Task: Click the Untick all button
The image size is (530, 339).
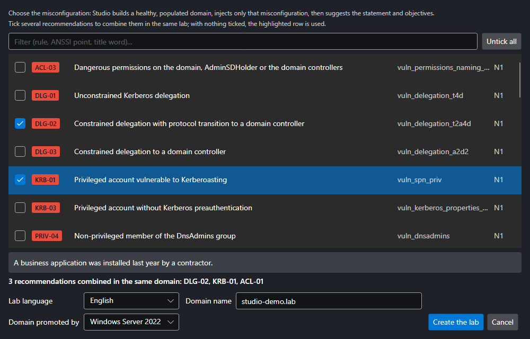Action: [501, 41]
